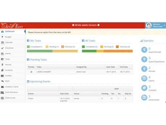Go to Events menu item

coord(13,54)
